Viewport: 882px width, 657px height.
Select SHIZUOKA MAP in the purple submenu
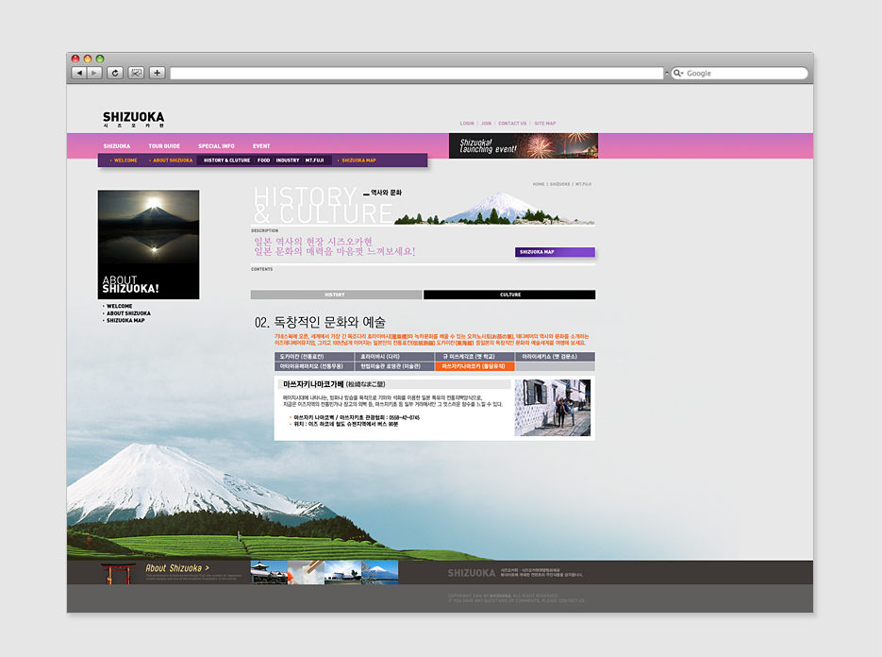coord(358,160)
